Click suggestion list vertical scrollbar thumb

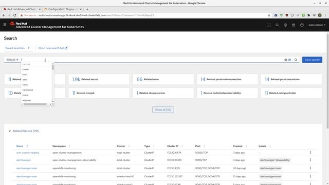point(52,67)
